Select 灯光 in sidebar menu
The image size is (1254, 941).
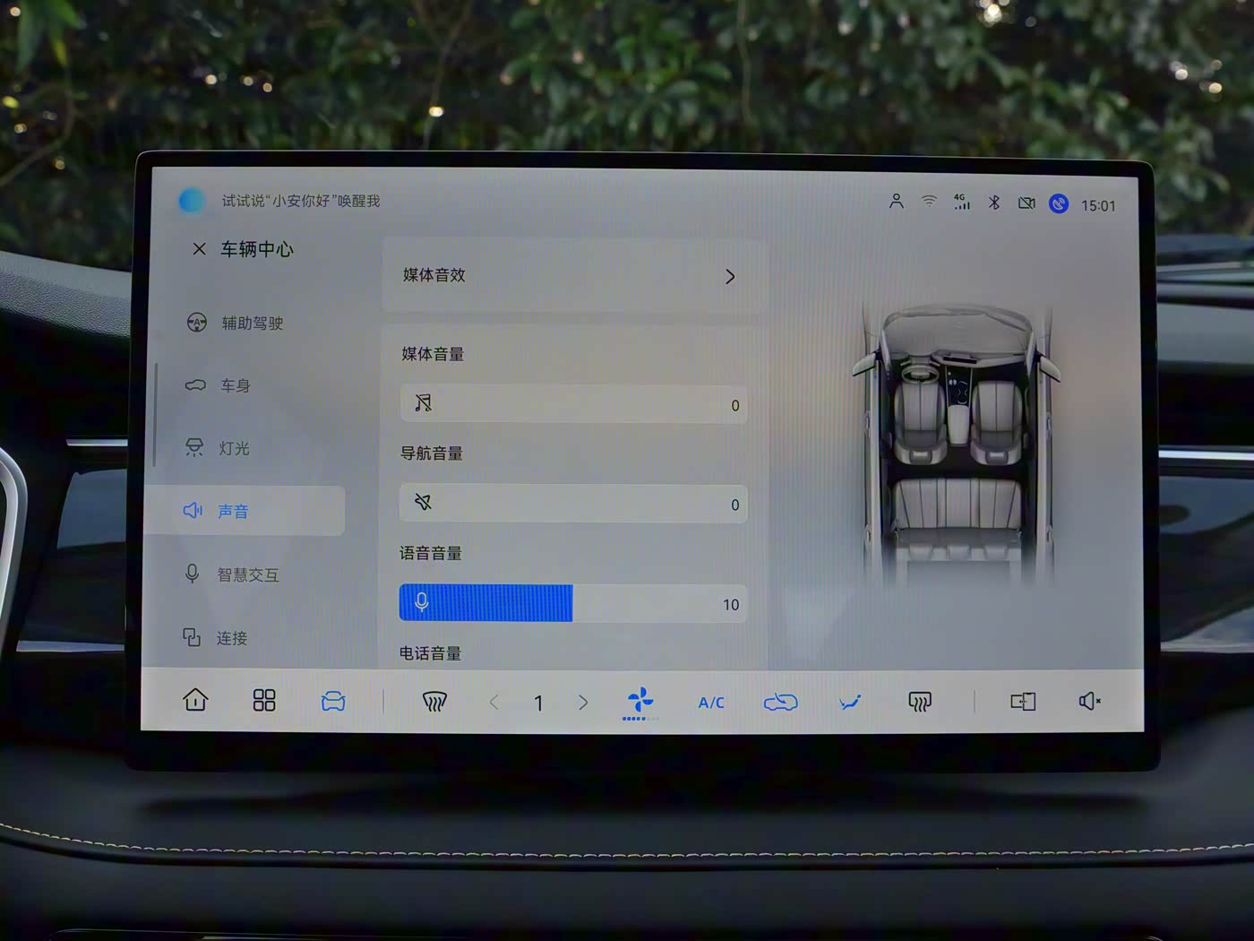233,448
